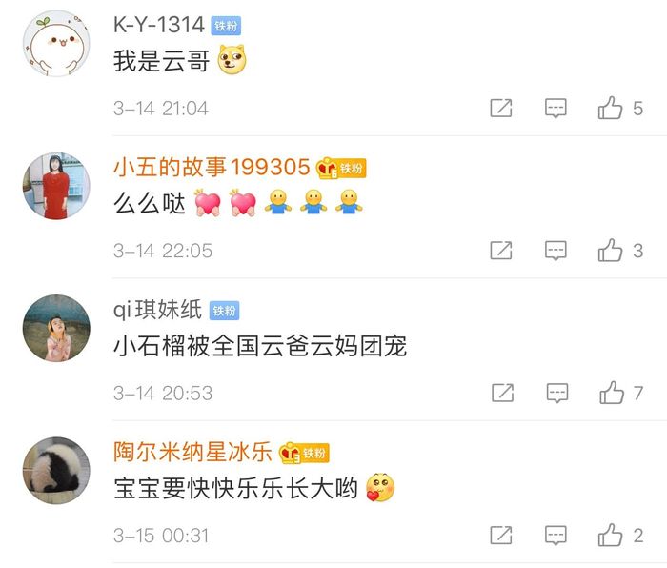Repost qi琪妹纸's comment

coord(503,393)
